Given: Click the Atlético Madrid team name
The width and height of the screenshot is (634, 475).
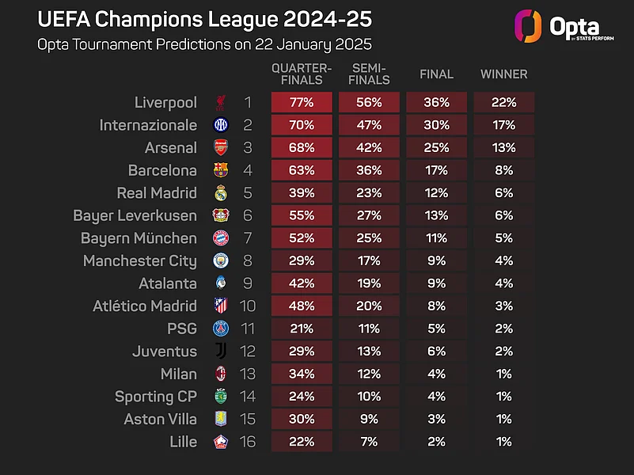Looking at the screenshot, I should point(145,306).
